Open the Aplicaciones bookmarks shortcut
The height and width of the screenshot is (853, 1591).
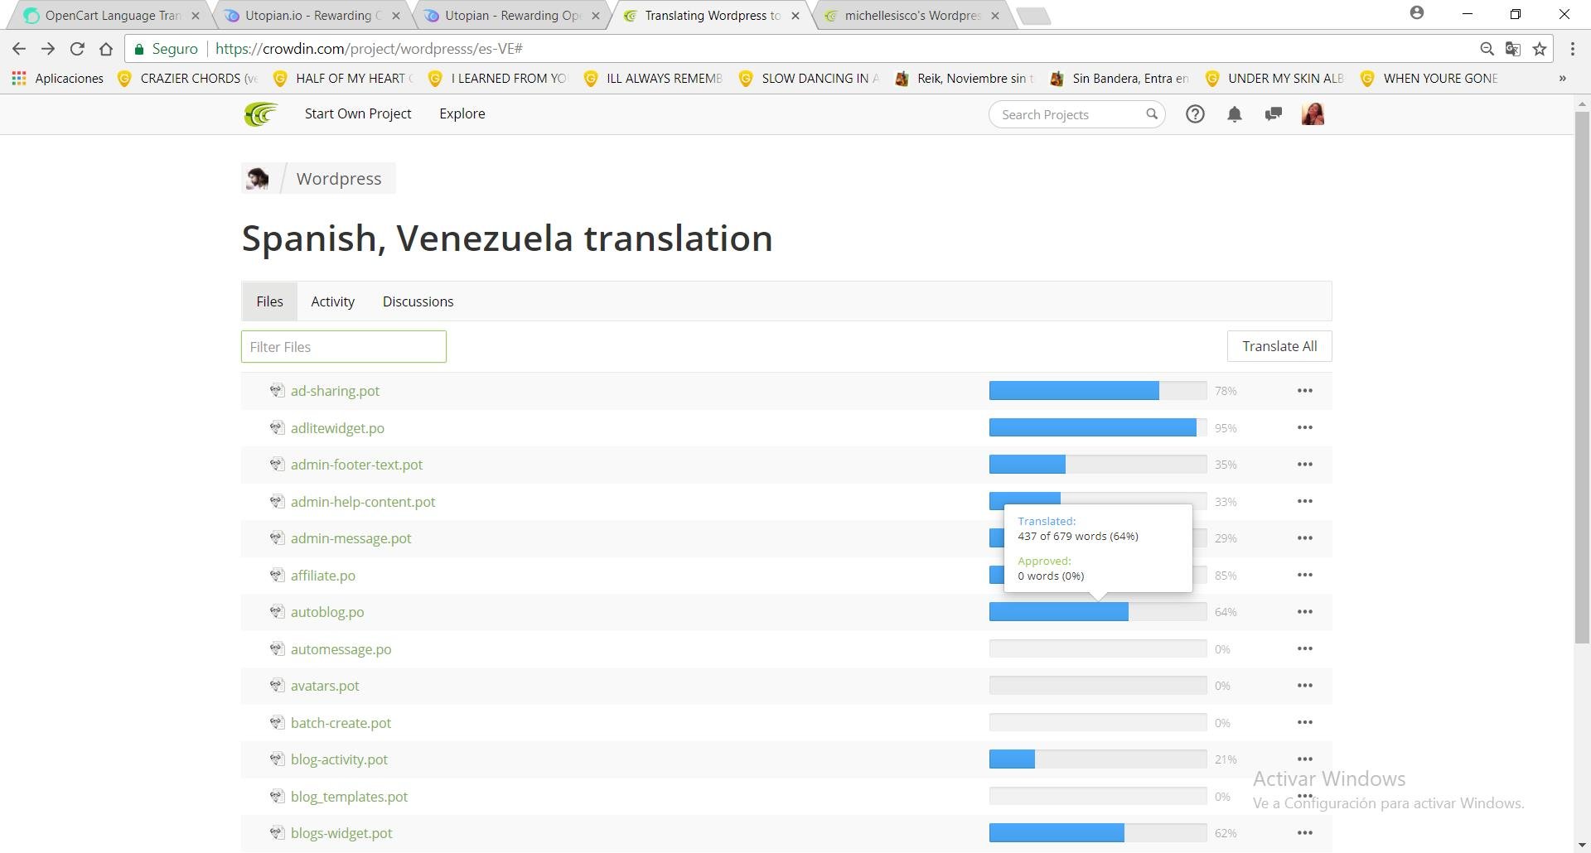(x=57, y=78)
